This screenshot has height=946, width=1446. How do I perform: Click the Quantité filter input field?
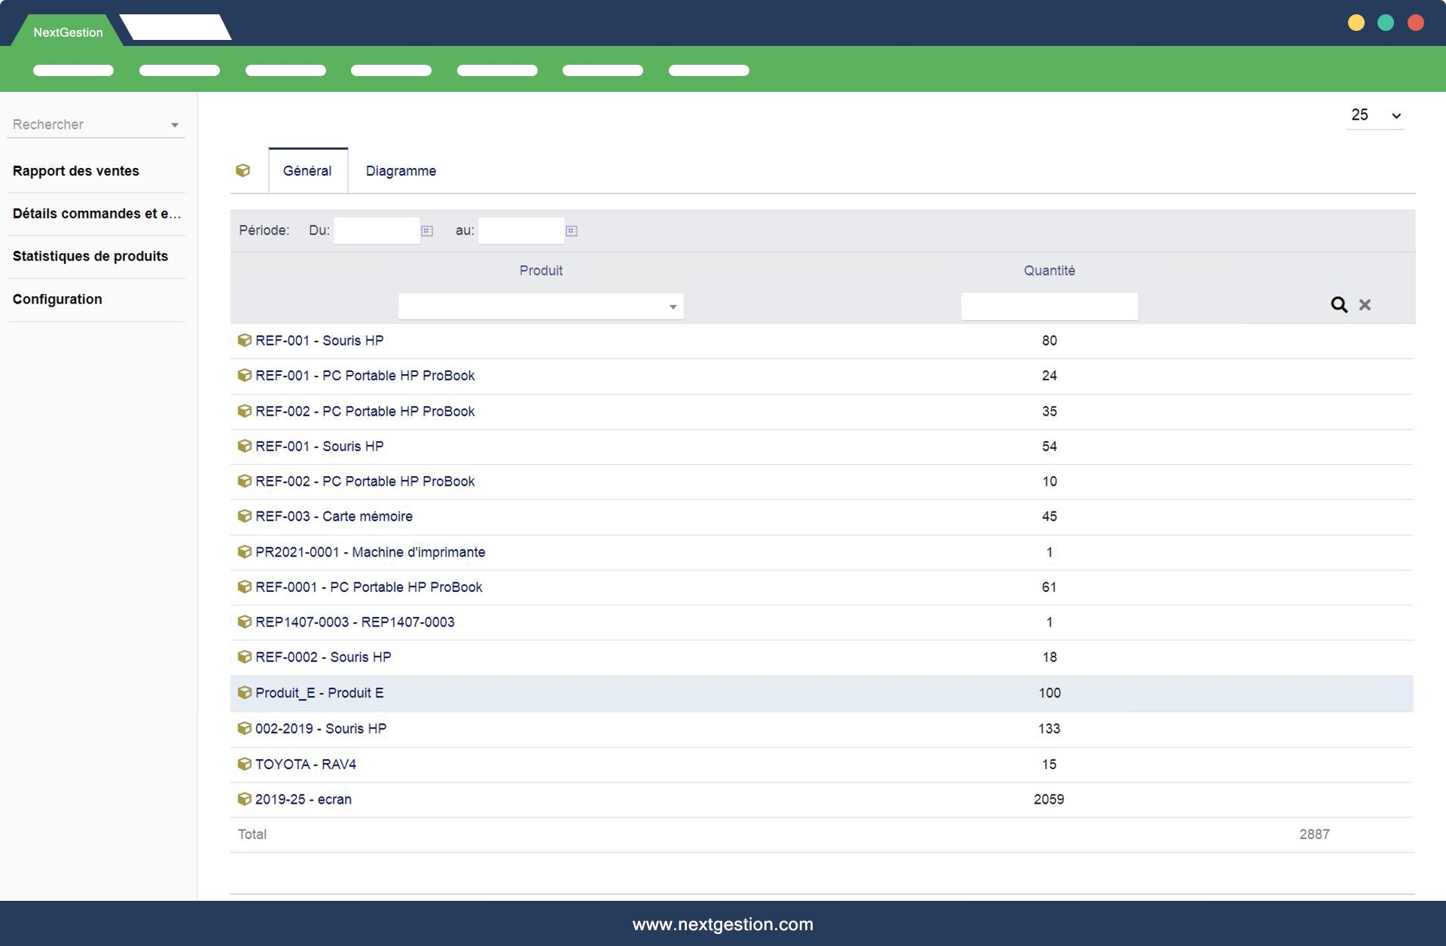[x=1048, y=307]
